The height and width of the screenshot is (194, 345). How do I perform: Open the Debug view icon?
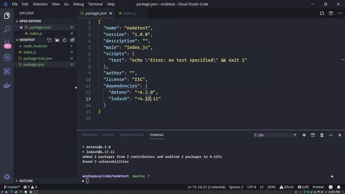[7, 58]
